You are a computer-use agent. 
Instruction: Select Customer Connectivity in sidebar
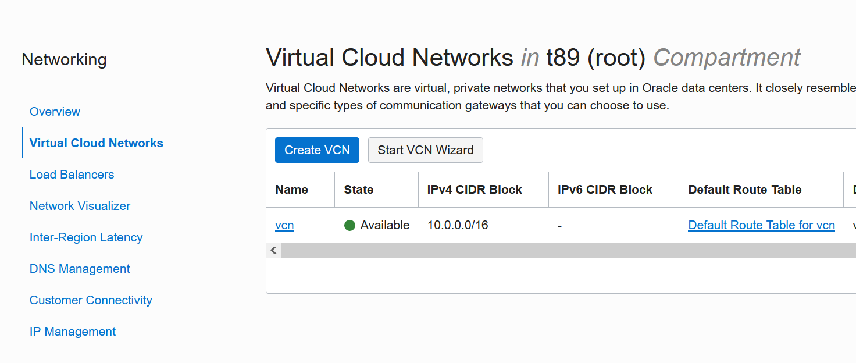click(x=91, y=300)
